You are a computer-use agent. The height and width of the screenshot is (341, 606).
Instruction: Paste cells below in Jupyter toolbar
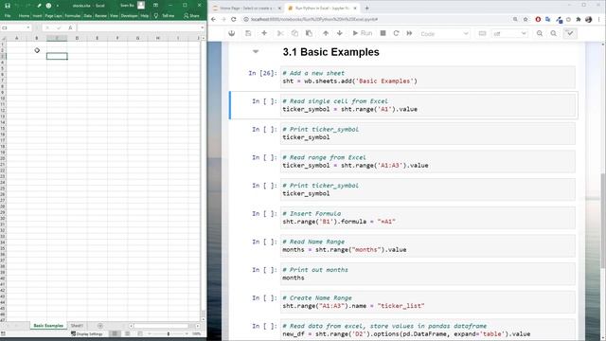[309, 34]
